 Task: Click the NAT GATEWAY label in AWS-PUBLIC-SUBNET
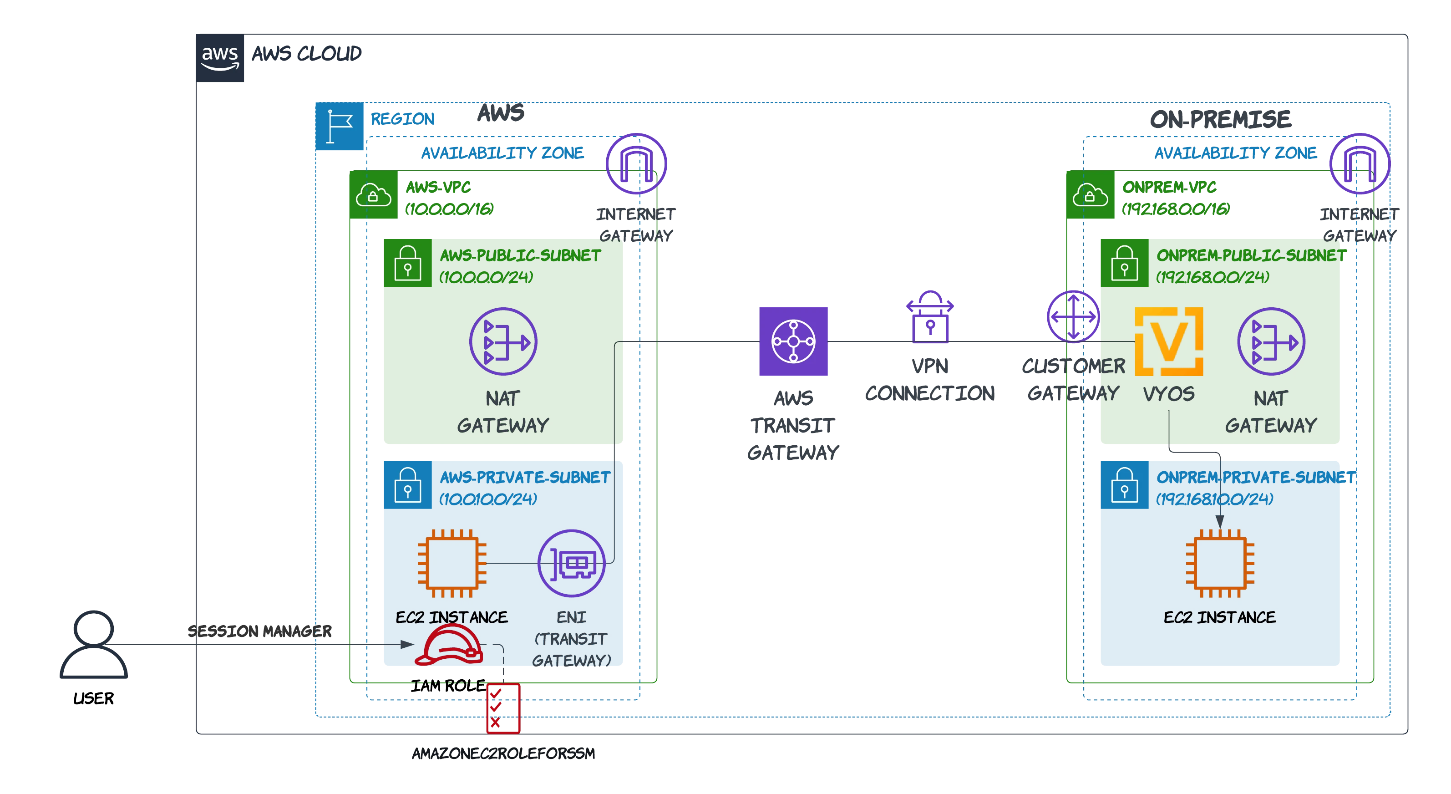click(x=503, y=412)
